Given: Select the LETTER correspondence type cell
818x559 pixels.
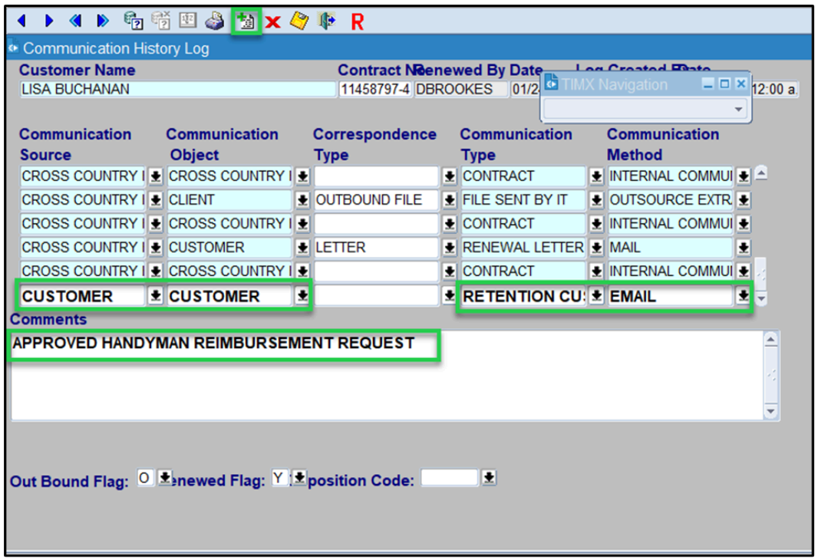Looking at the screenshot, I should [x=376, y=247].
